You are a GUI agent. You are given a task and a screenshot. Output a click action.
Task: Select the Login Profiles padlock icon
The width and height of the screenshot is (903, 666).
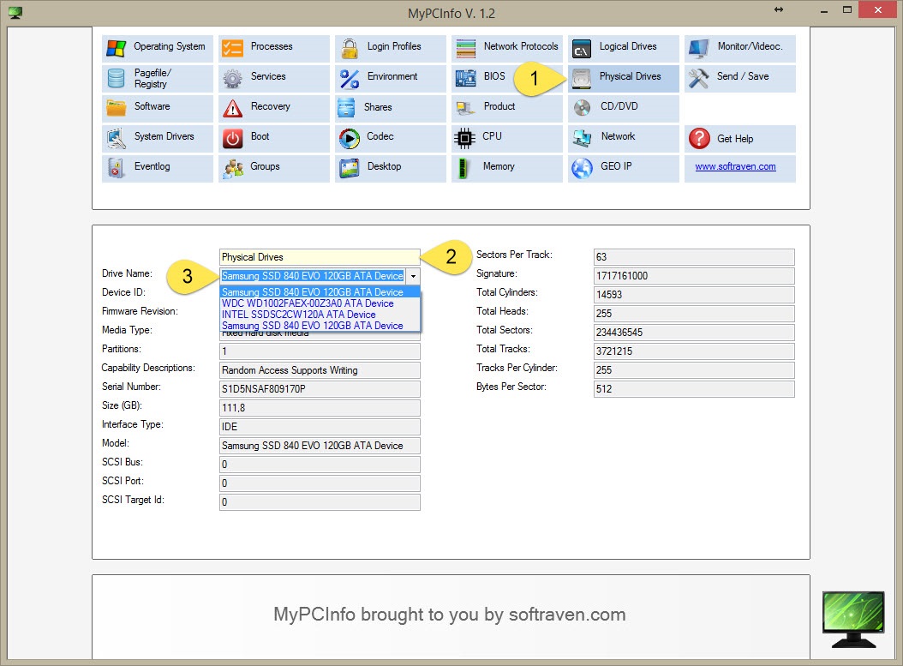(349, 48)
